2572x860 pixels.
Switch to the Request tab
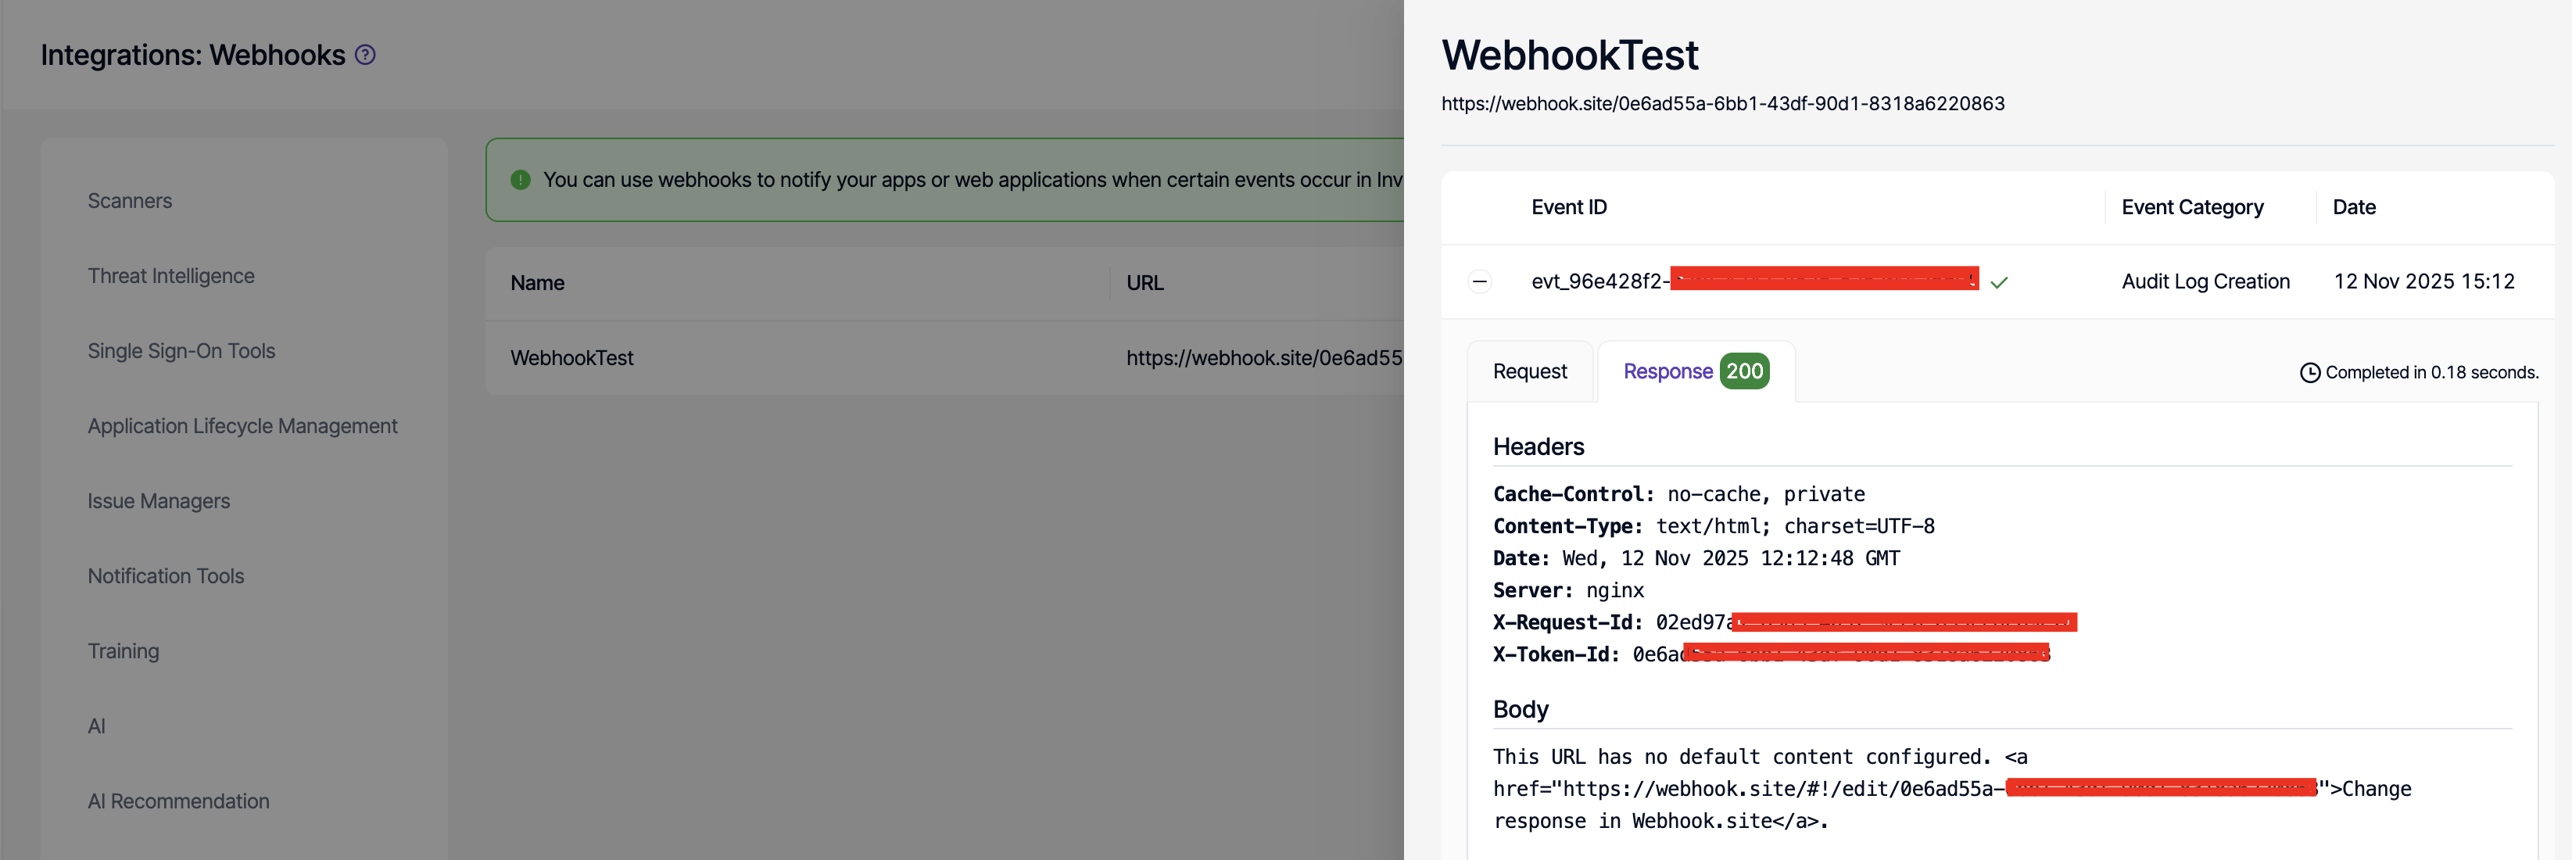1530,371
